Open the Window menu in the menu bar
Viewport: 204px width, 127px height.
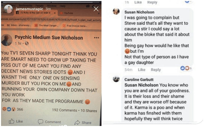click(52, 6)
